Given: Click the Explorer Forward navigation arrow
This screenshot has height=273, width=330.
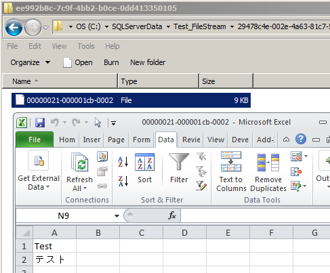Looking at the screenshot, I should (x=33, y=28).
